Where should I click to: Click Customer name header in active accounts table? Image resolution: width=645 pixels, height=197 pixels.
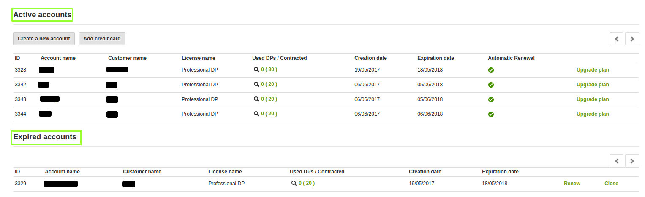(x=127, y=58)
